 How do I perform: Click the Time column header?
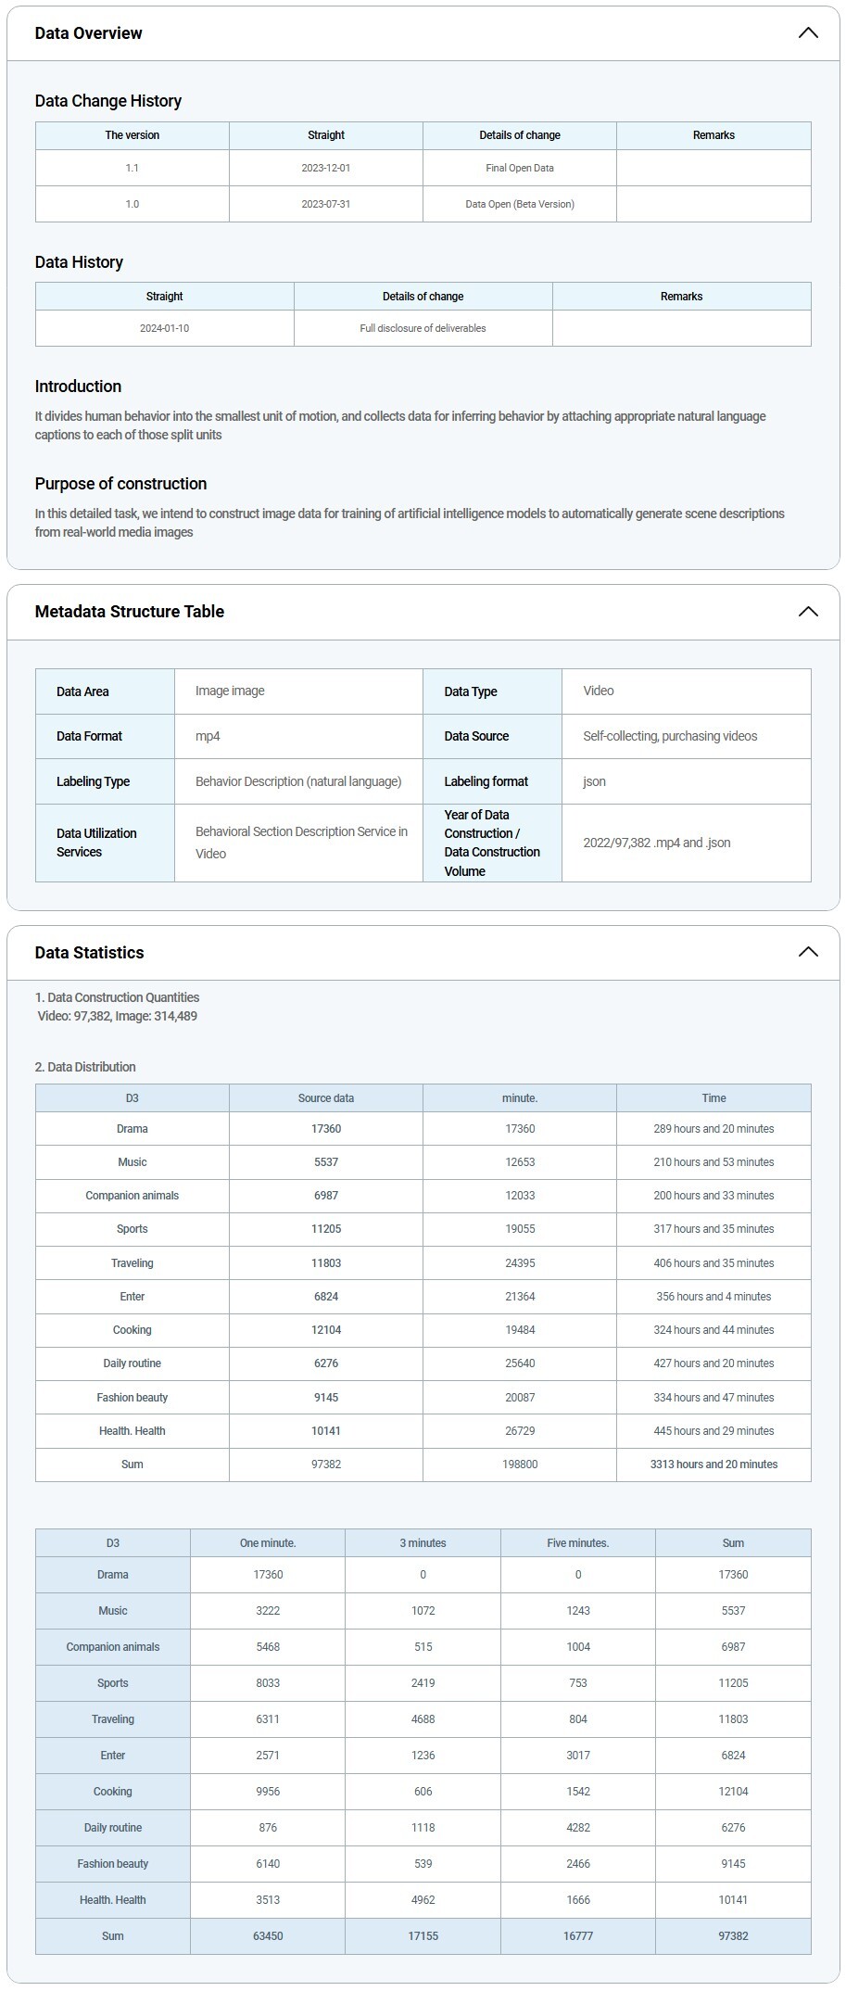[713, 1098]
